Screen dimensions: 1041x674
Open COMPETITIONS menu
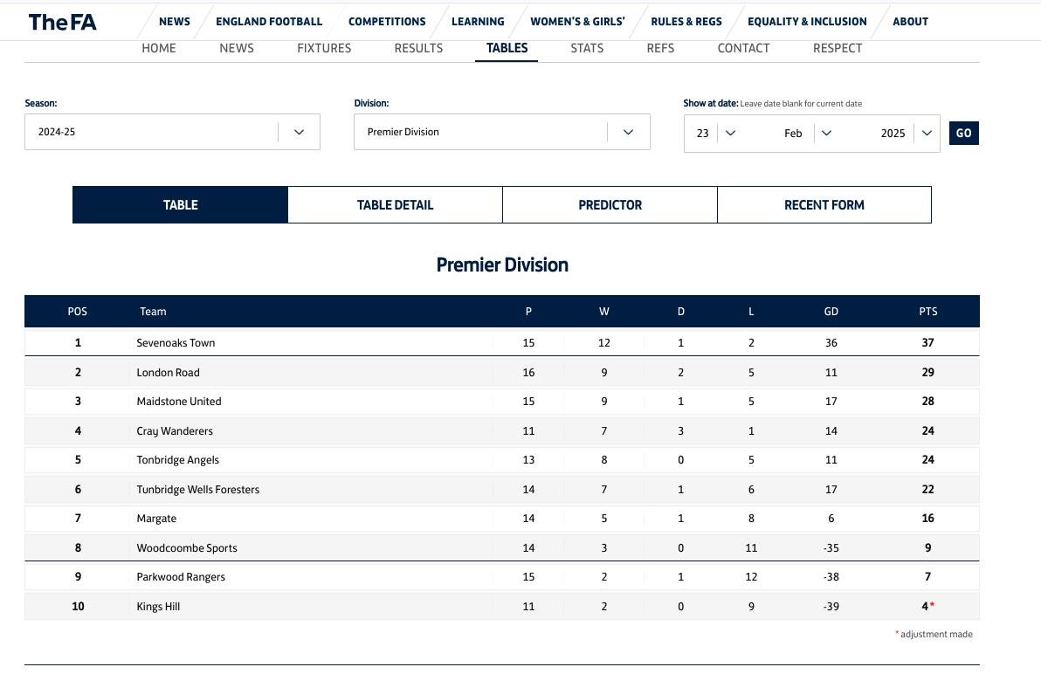[387, 21]
